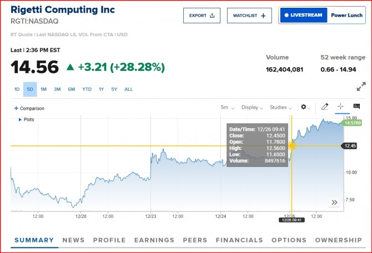Choose the YTD range option
The height and width of the screenshot is (253, 372).
point(87,89)
